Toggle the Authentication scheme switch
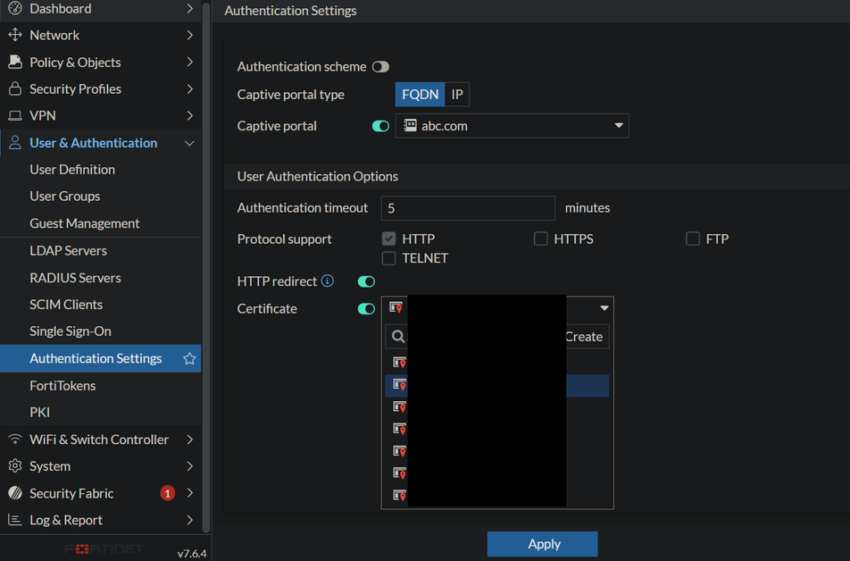Viewport: 850px width, 561px height. tap(380, 67)
